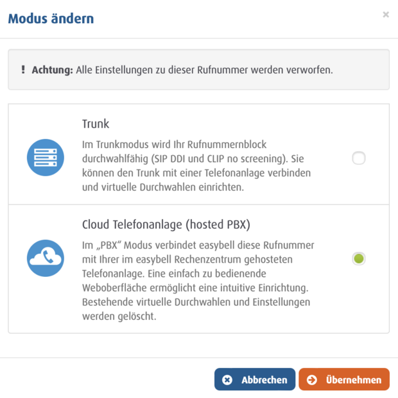The image size is (398, 398).
Task: Click the Abbrechen button label
Action: [x=264, y=380]
